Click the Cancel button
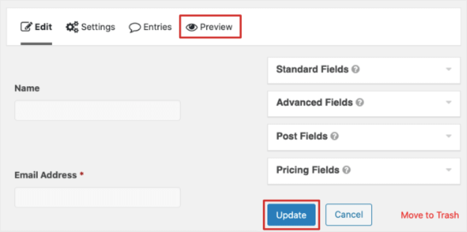Viewport: 467px width, 232px height. point(349,215)
